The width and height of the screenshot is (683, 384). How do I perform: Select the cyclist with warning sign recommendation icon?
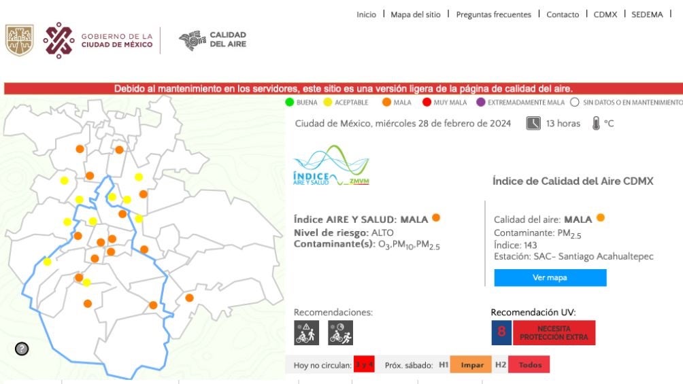[306, 333]
